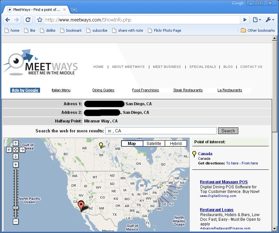
Task: Reload the page with the refresh icon
Action: [28, 20]
